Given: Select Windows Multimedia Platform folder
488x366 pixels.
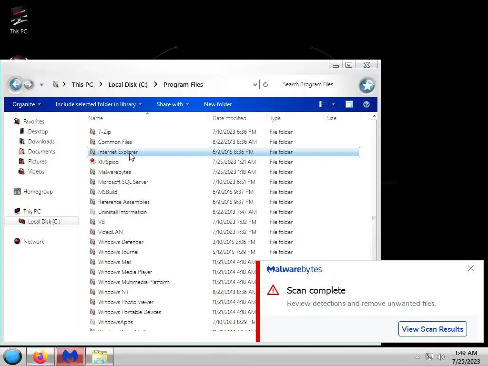Looking at the screenshot, I should pyautogui.click(x=134, y=282).
